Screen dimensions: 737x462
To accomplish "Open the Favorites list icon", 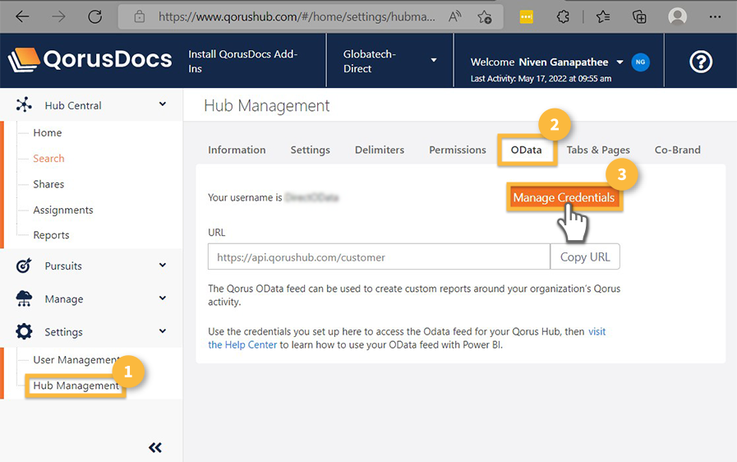I will [603, 17].
